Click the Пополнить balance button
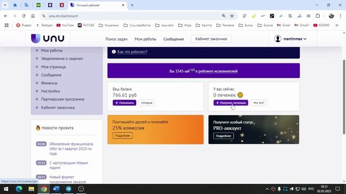The width and height of the screenshot is (346, 194). click(124, 103)
